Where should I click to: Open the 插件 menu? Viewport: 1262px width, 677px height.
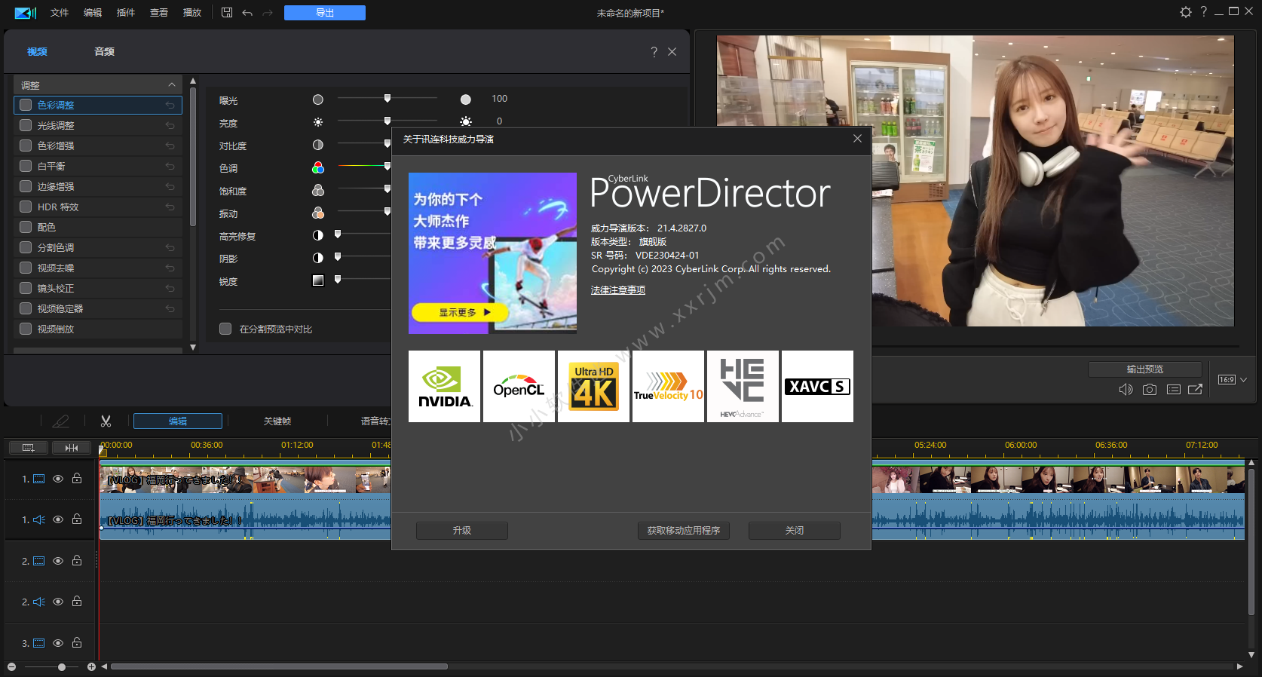point(126,13)
